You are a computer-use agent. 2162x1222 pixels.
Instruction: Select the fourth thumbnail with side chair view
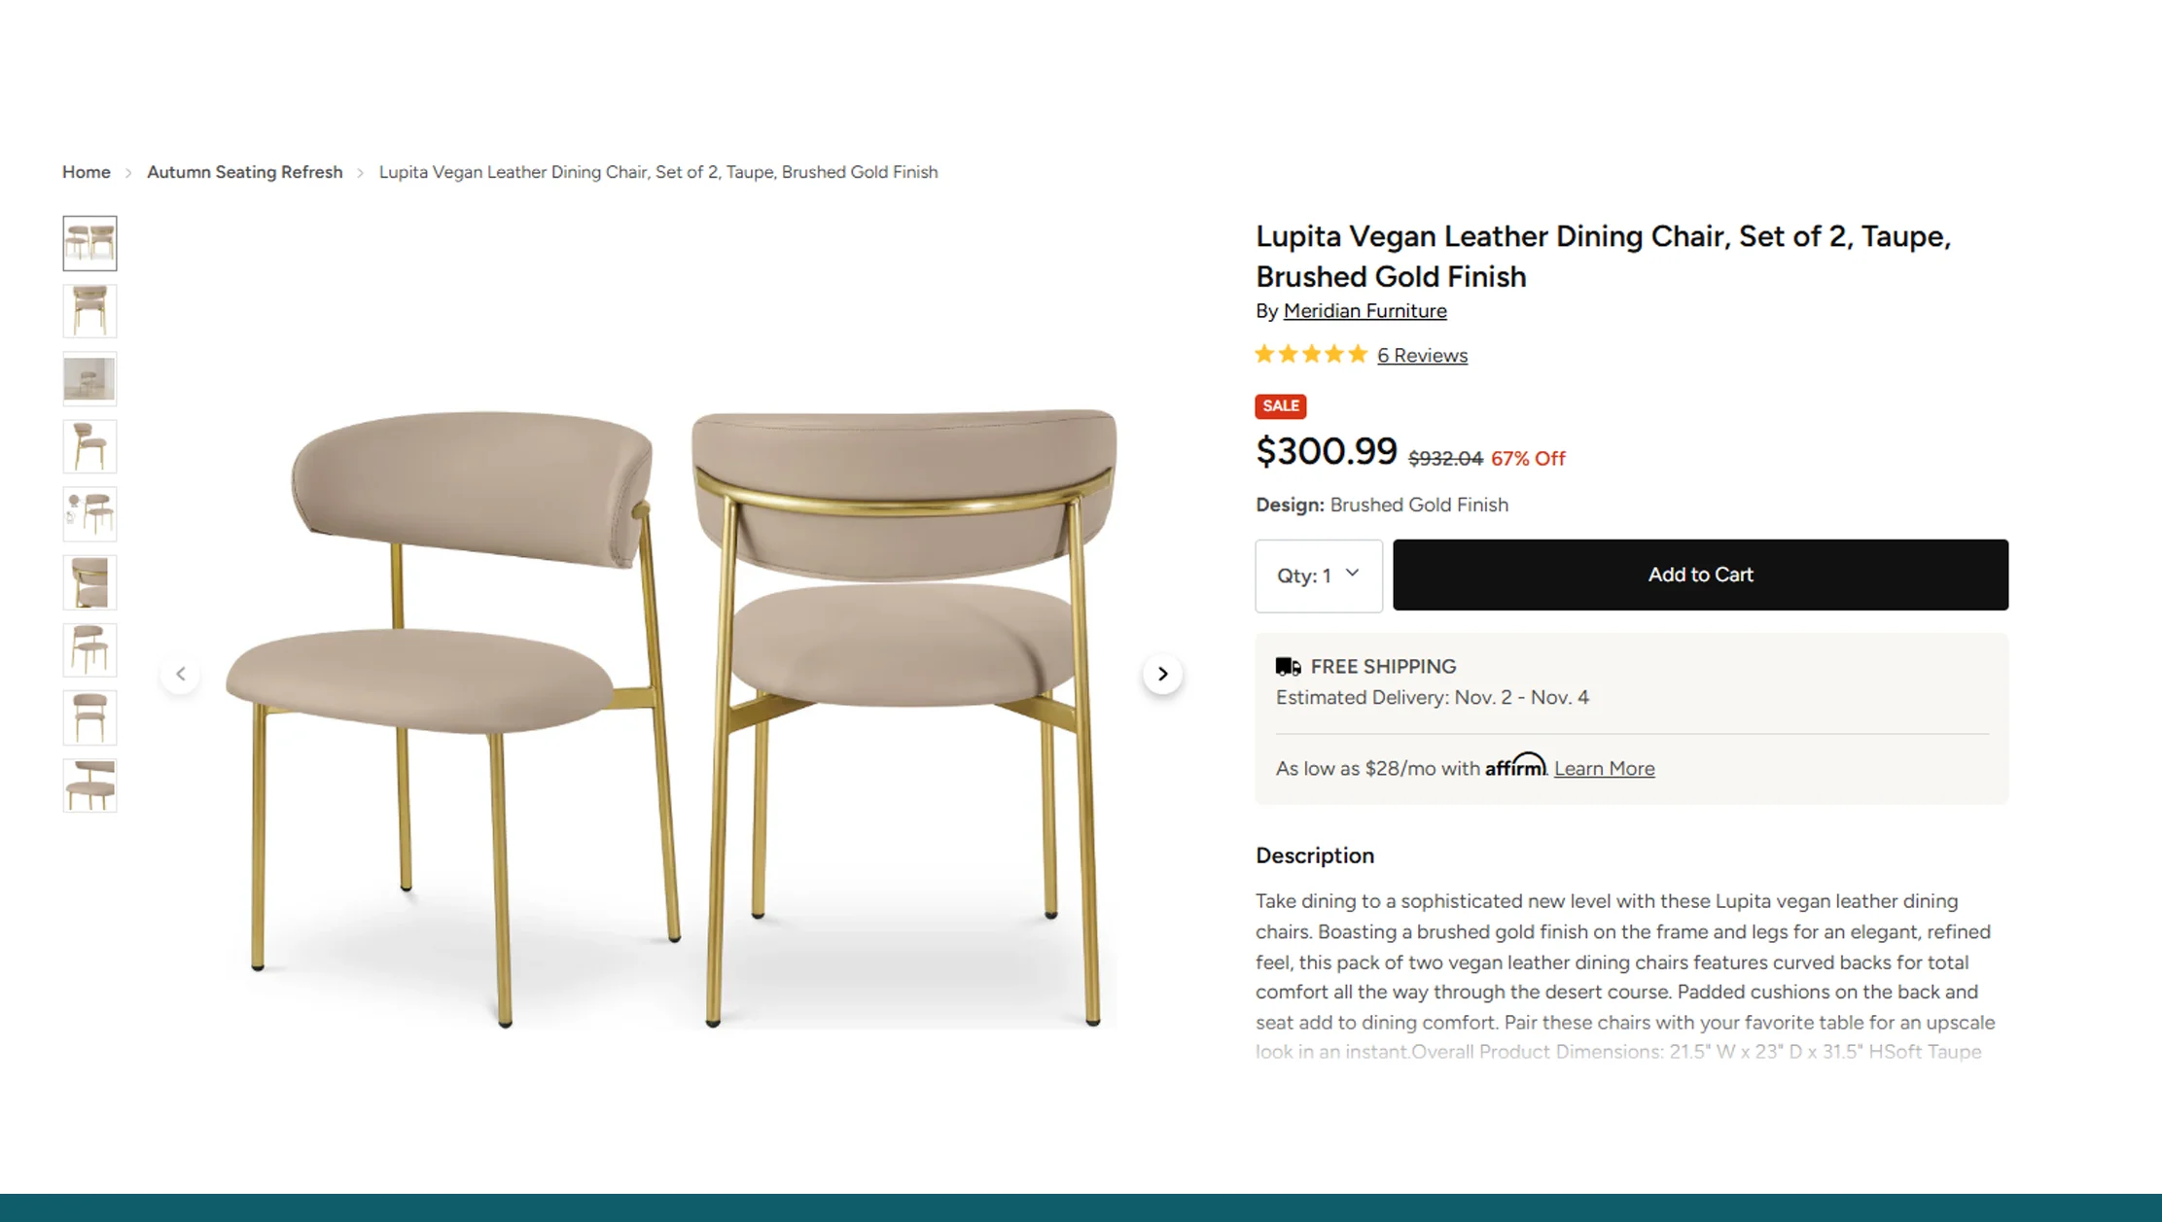[x=89, y=446]
